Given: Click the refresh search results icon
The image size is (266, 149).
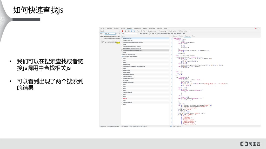Looking at the screenshot, I should (117, 34).
